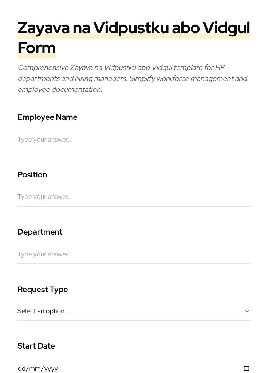Screen dimensions: 268x373
Task: Click the 'Employee Name' field label
Action: [x=47, y=117]
